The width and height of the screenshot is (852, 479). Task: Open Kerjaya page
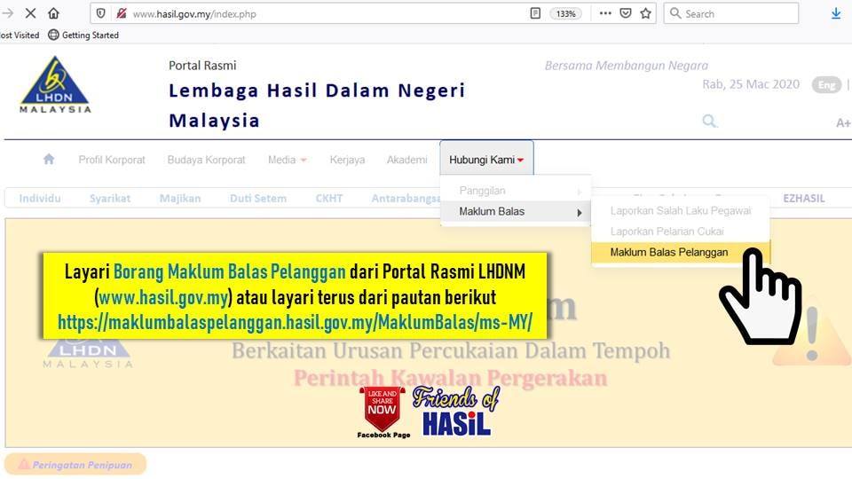347,160
